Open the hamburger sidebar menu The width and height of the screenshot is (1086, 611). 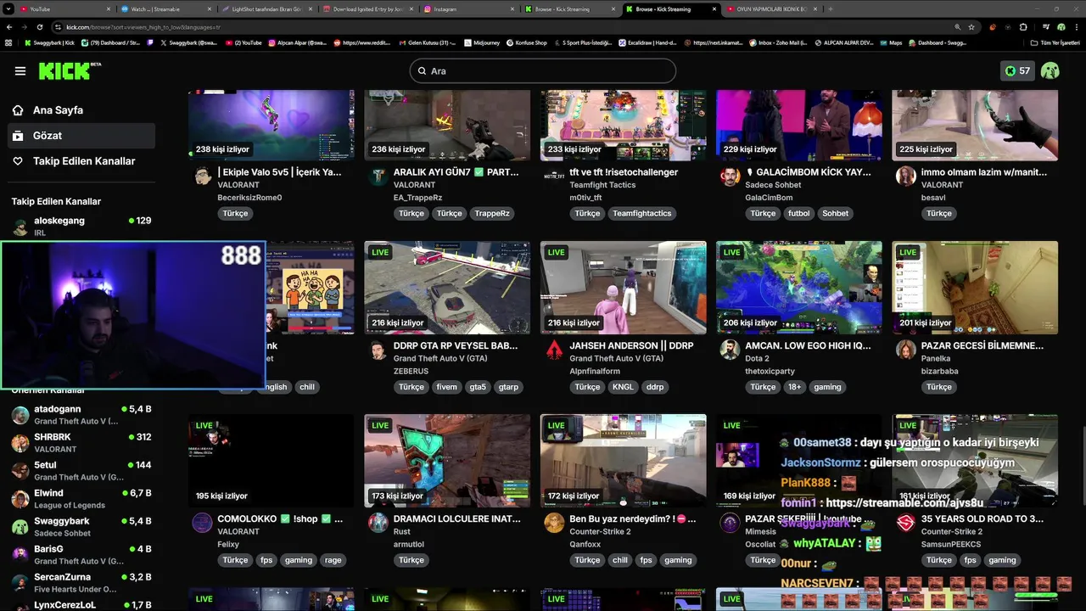(20, 71)
